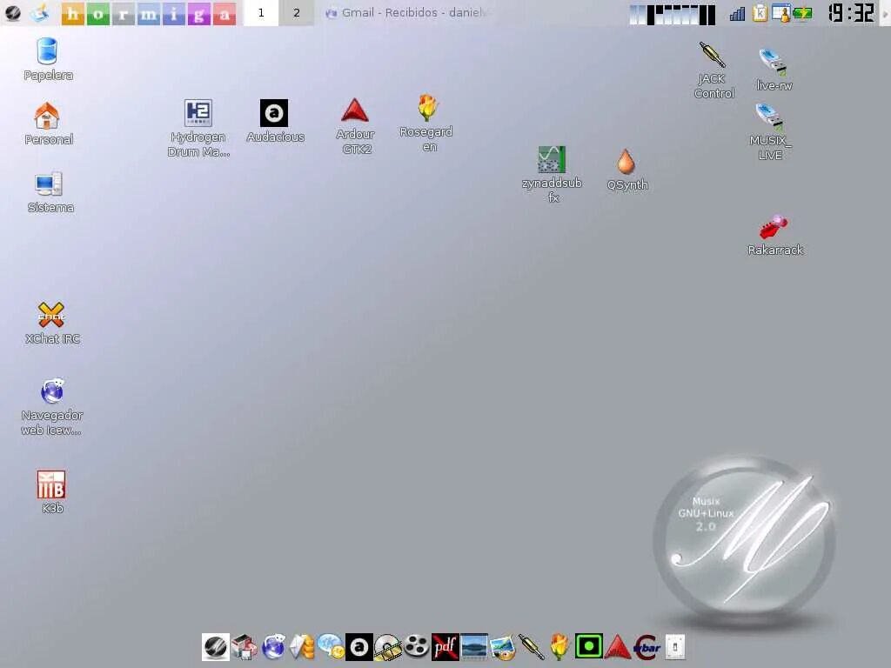Open Rosegarden desktop icon
This screenshot has height=668, width=891.
[426, 124]
